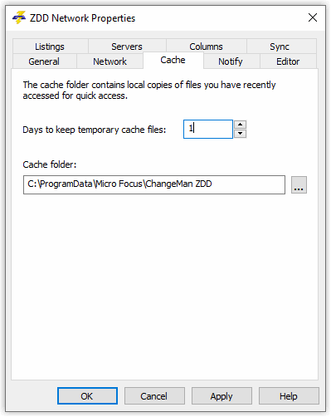Screen dimensions: 331x417
Task: Switch to the Network tab
Action: (x=110, y=61)
